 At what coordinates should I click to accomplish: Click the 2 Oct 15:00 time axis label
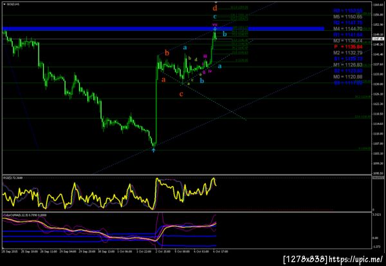(x=163, y=251)
